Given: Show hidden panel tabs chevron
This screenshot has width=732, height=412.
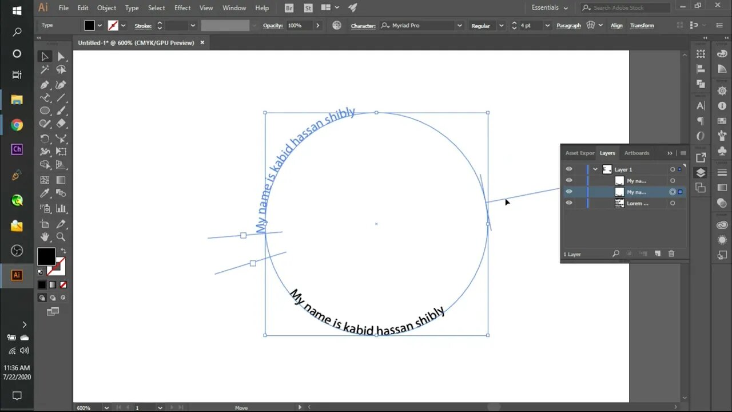Looking at the screenshot, I should pyautogui.click(x=670, y=153).
